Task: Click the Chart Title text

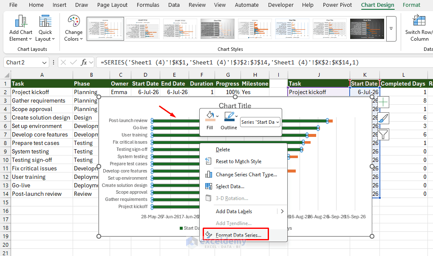Action: [235, 106]
